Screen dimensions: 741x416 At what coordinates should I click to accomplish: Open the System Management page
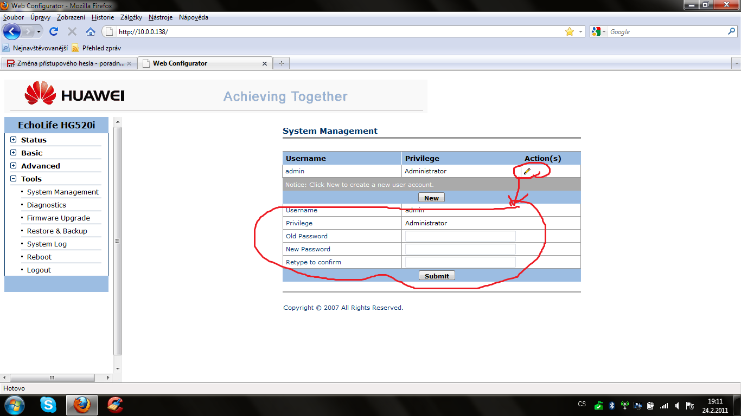coord(63,192)
